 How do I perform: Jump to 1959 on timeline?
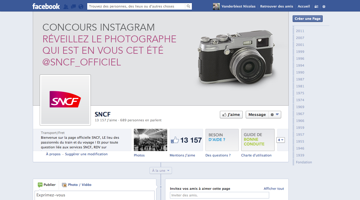[300, 128]
